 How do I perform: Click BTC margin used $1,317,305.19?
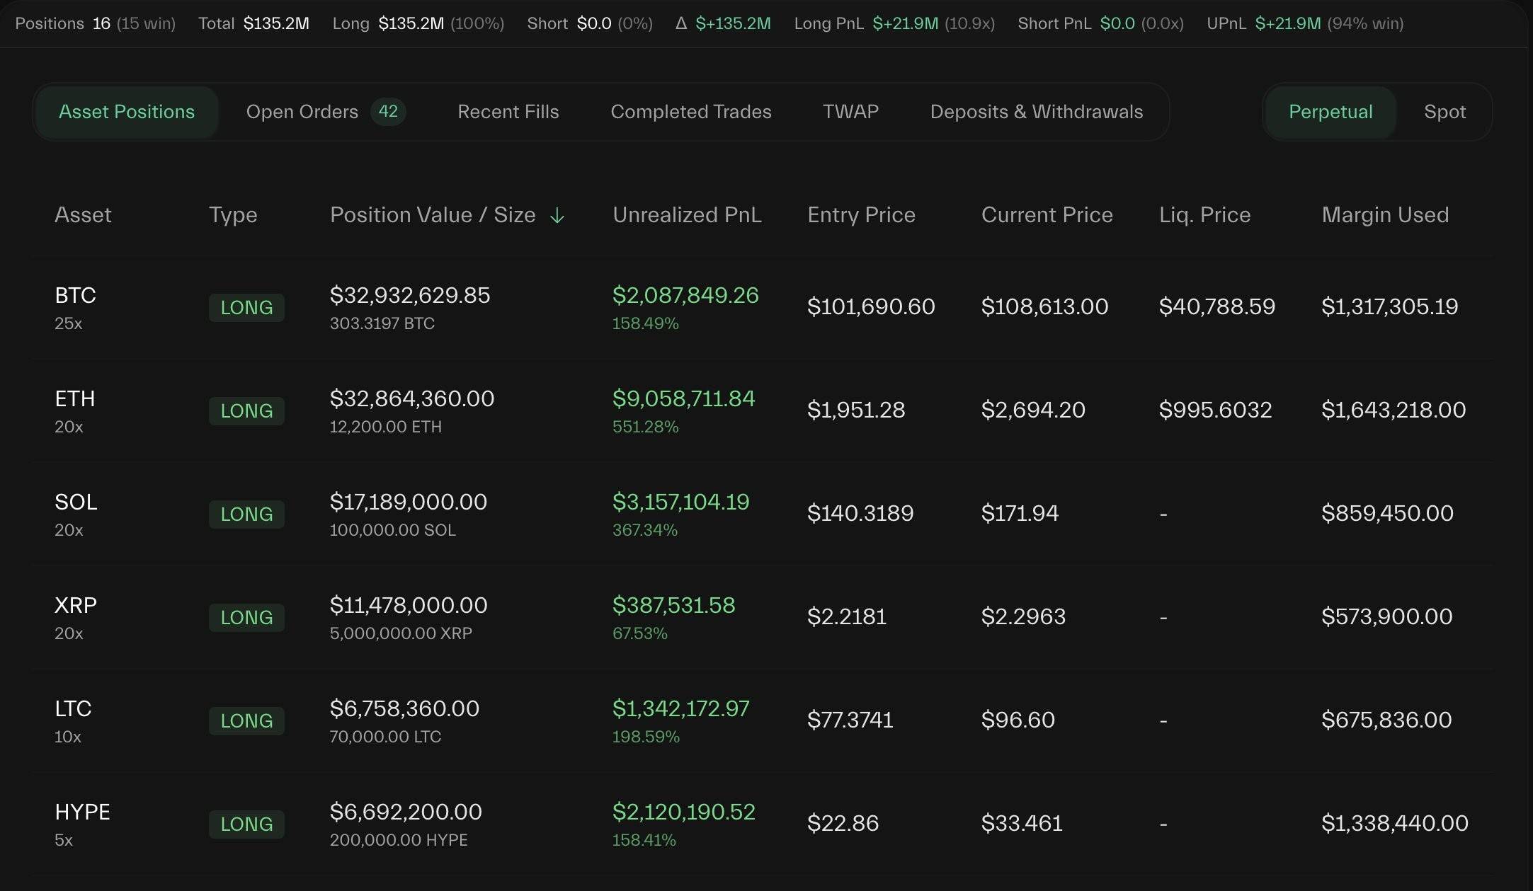pyautogui.click(x=1389, y=306)
